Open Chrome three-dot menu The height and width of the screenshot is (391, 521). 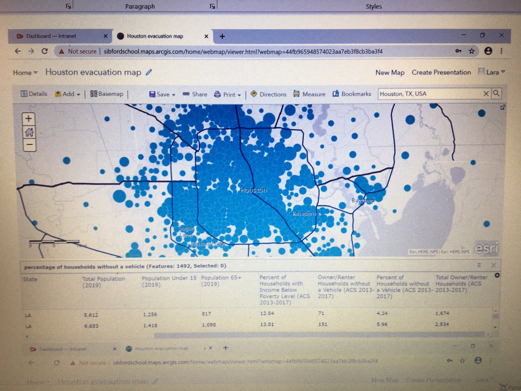coord(501,51)
